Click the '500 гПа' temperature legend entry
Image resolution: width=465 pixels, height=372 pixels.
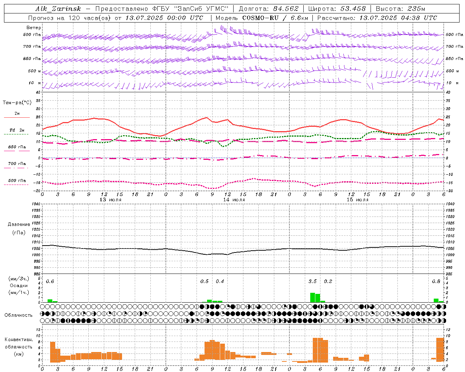17,181
